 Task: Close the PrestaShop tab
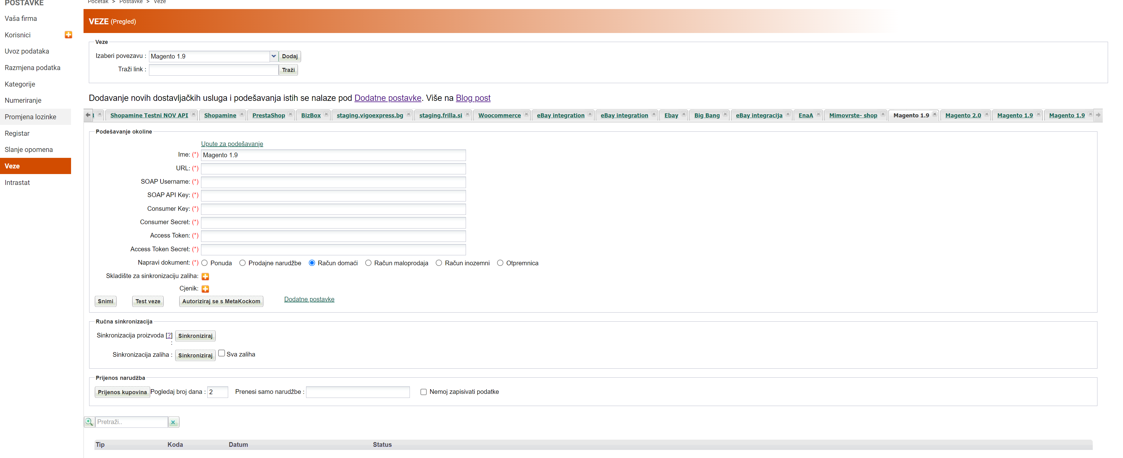(290, 115)
